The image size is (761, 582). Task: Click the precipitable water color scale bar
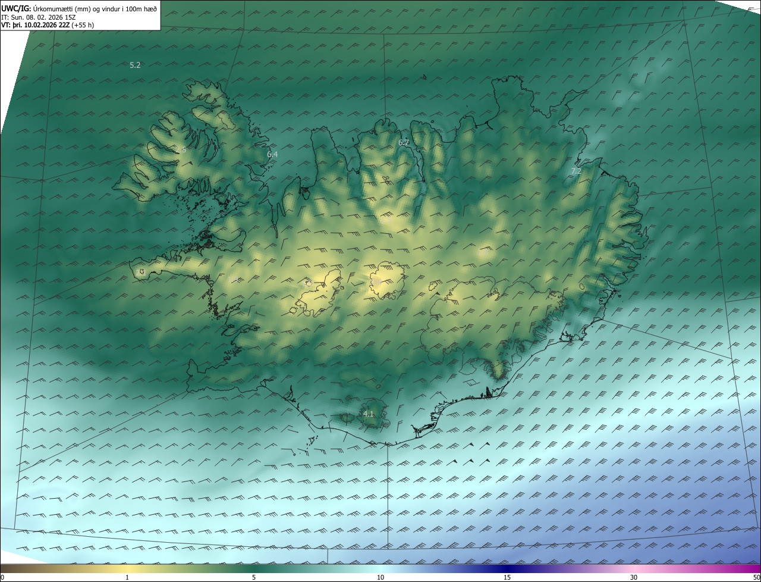380,568
